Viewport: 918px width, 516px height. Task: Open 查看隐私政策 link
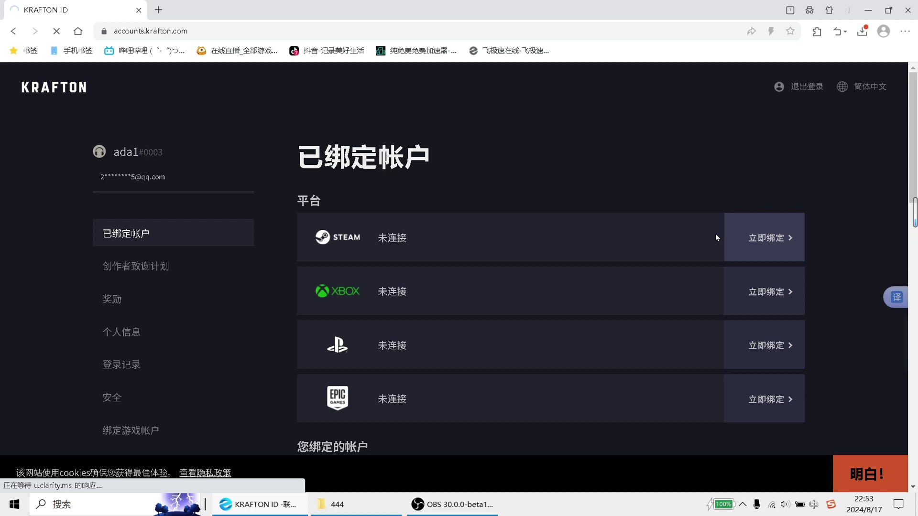[205, 473]
